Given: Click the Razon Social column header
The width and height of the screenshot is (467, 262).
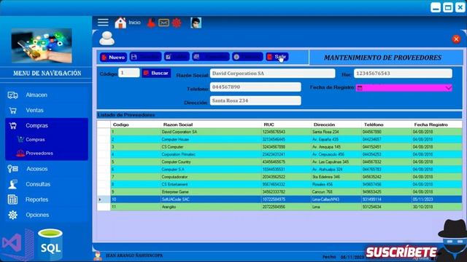Looking at the screenshot, I should click(178, 124).
